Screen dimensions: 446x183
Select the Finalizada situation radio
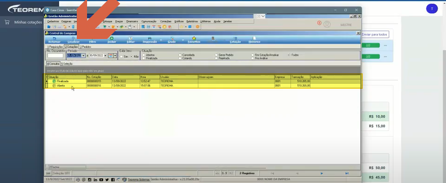pyautogui.click(x=144, y=58)
